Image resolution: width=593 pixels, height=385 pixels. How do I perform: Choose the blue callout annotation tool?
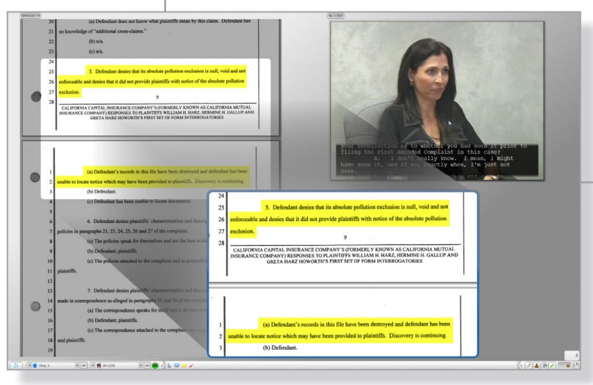click(176, 365)
